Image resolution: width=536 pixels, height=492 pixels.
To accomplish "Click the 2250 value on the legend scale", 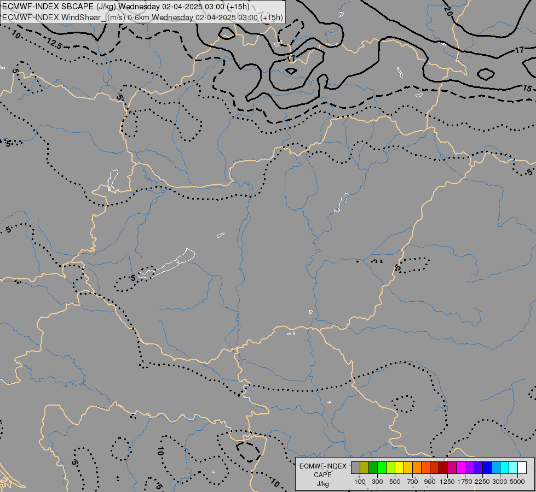I will (x=482, y=482).
